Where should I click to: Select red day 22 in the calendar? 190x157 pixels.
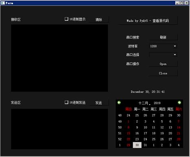(x=129, y=139)
